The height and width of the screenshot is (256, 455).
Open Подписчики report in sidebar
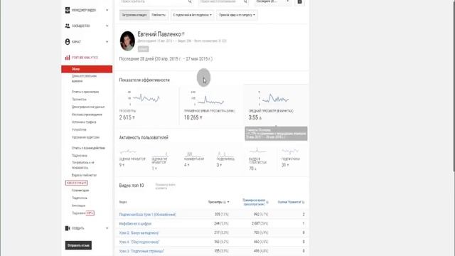click(79, 156)
